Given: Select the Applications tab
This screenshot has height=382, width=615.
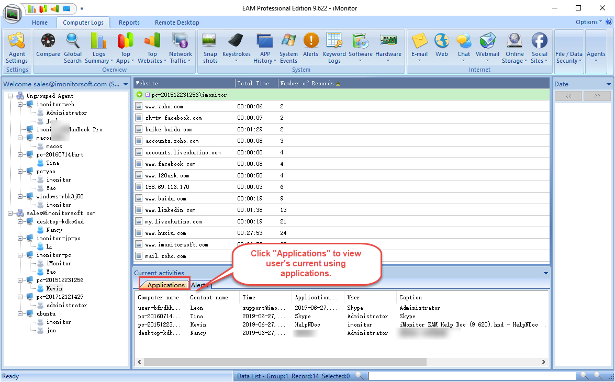Looking at the screenshot, I should (165, 285).
